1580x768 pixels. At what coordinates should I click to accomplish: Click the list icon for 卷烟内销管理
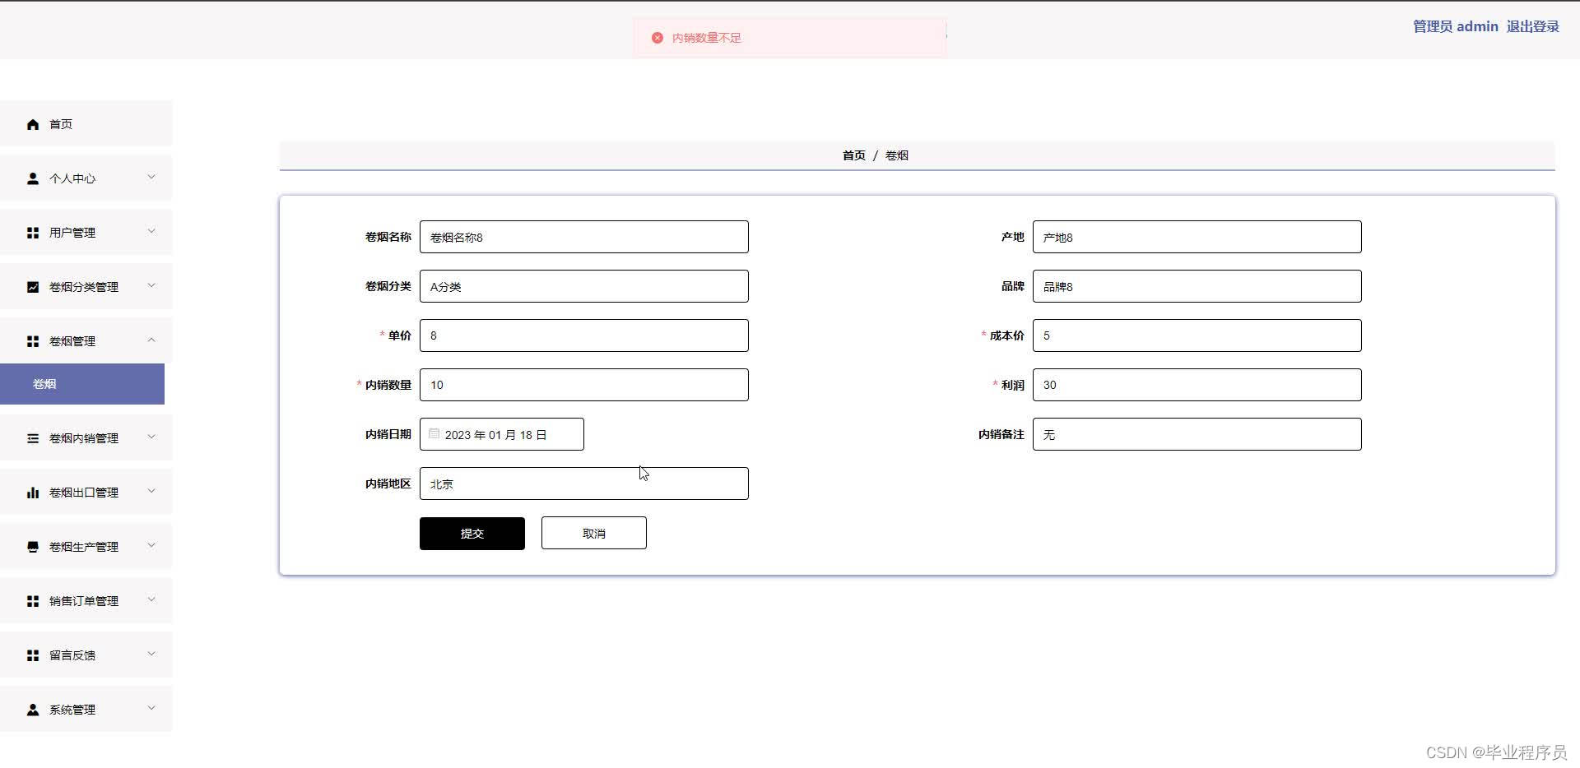33,438
